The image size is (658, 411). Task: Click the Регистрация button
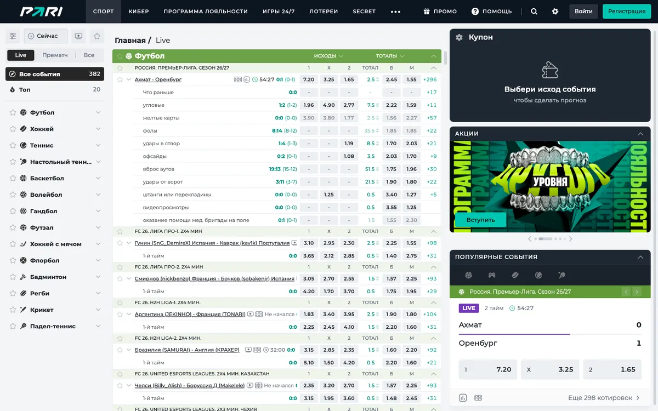click(x=627, y=12)
